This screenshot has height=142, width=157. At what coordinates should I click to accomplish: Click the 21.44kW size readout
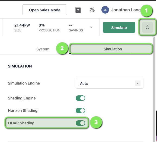22,25
